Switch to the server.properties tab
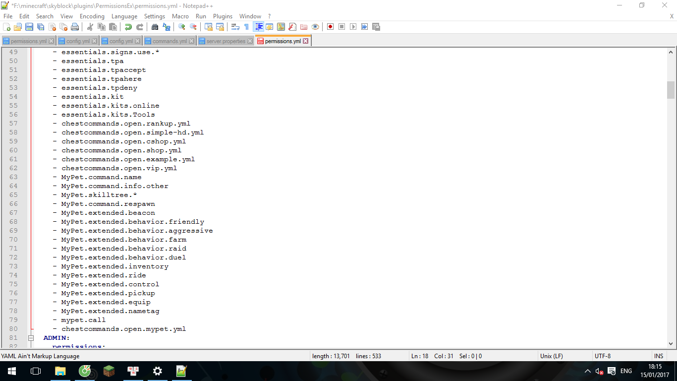This screenshot has width=677, height=381. coord(226,41)
